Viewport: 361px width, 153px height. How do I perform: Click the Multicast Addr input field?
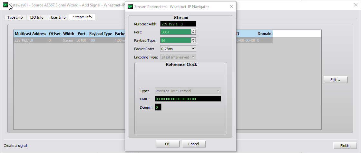(178, 24)
